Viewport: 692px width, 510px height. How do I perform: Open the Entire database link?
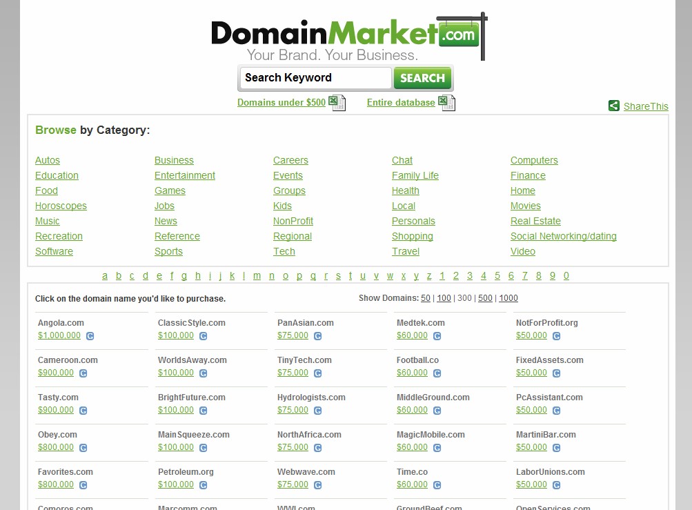[x=401, y=102]
